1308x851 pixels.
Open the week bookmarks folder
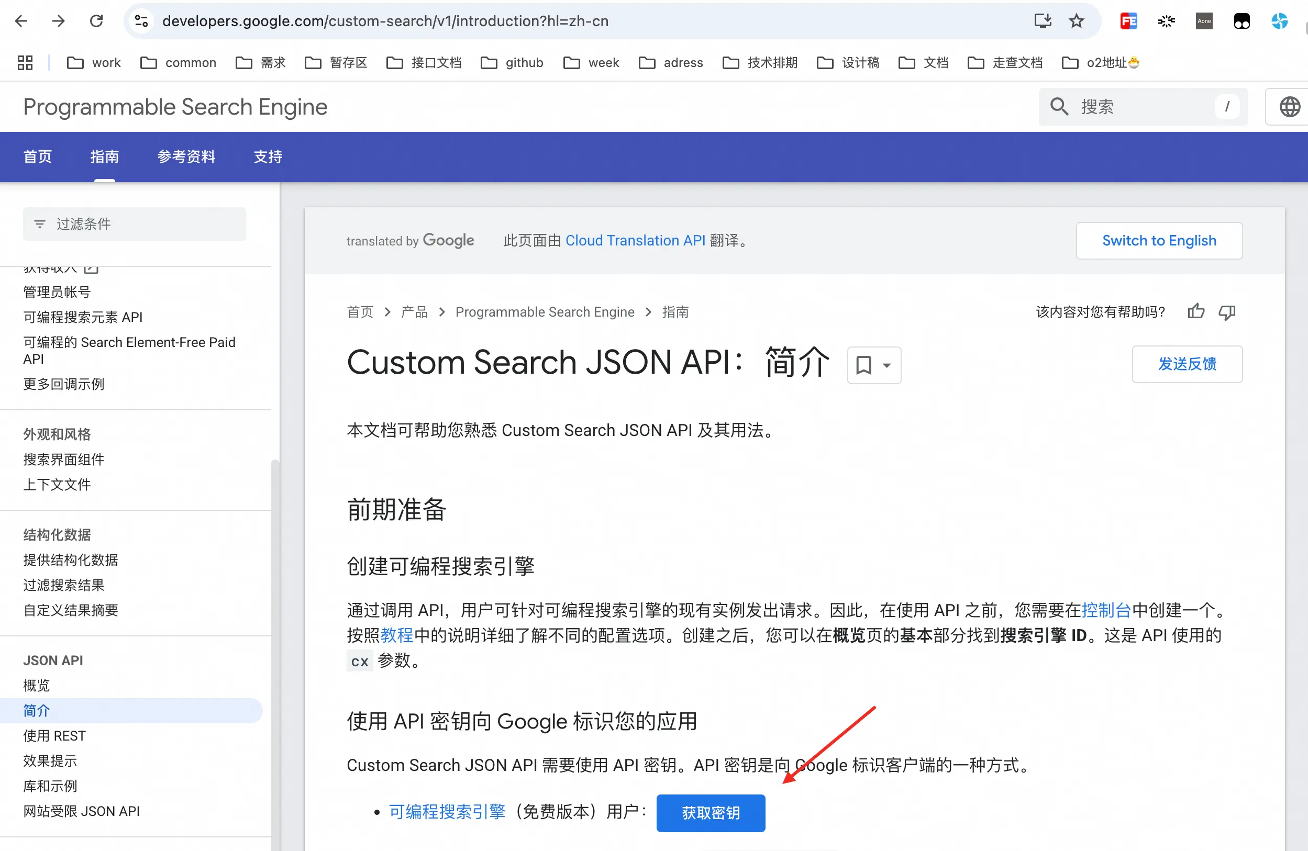click(x=591, y=63)
